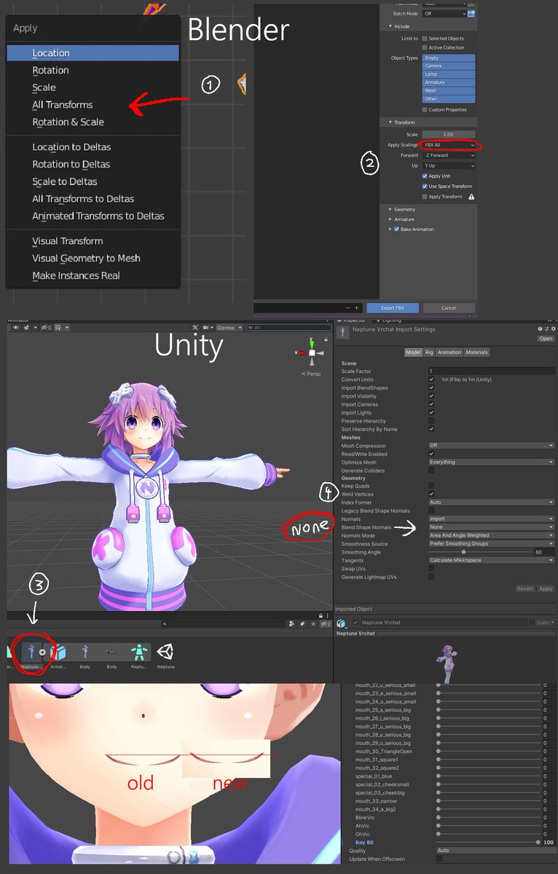Enable Selected Objects limit checkbox
The image size is (558, 874).
click(425, 39)
